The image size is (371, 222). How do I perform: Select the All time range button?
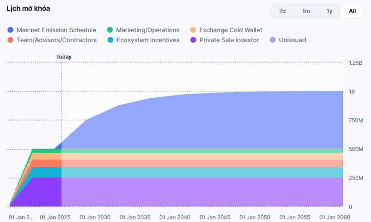(x=351, y=11)
